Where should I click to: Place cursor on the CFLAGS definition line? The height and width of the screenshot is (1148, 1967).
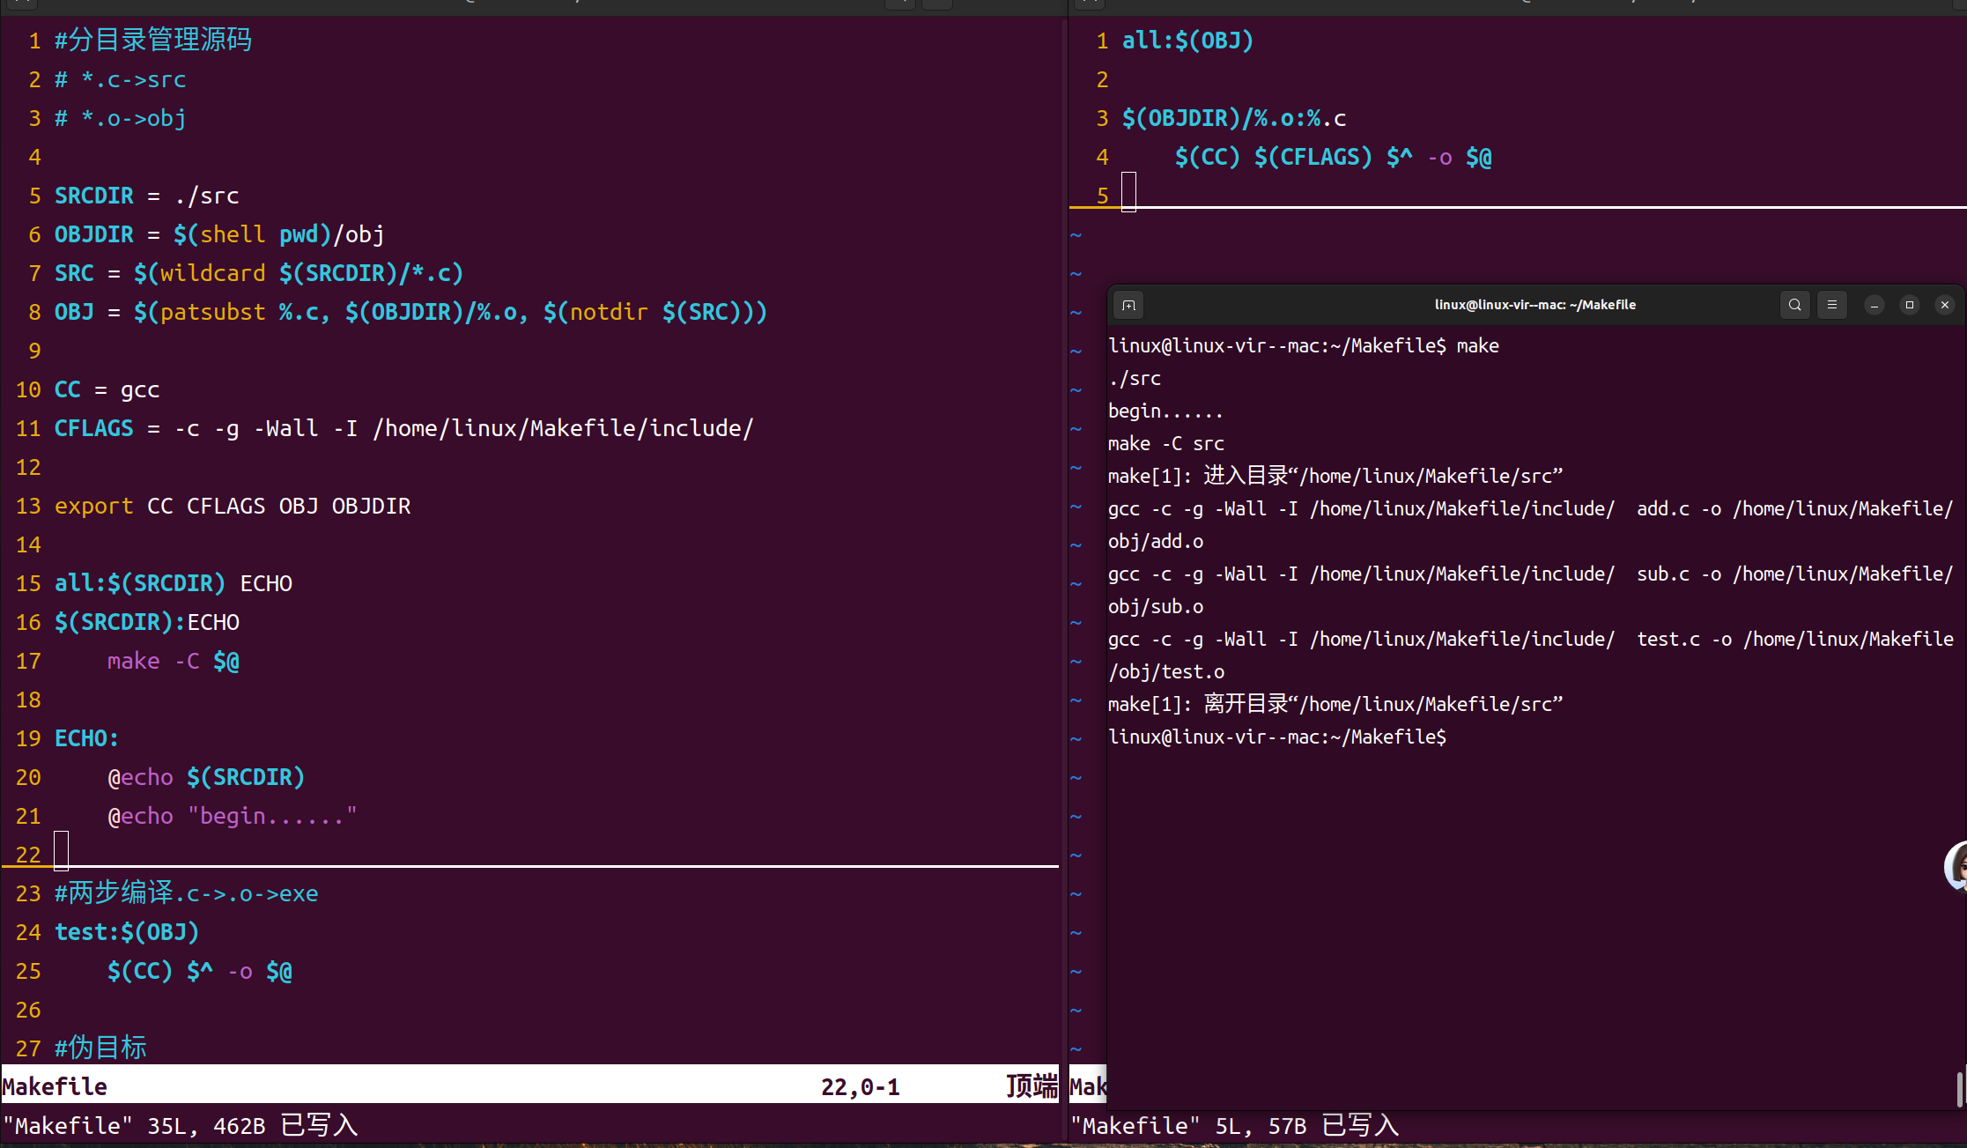click(x=403, y=429)
